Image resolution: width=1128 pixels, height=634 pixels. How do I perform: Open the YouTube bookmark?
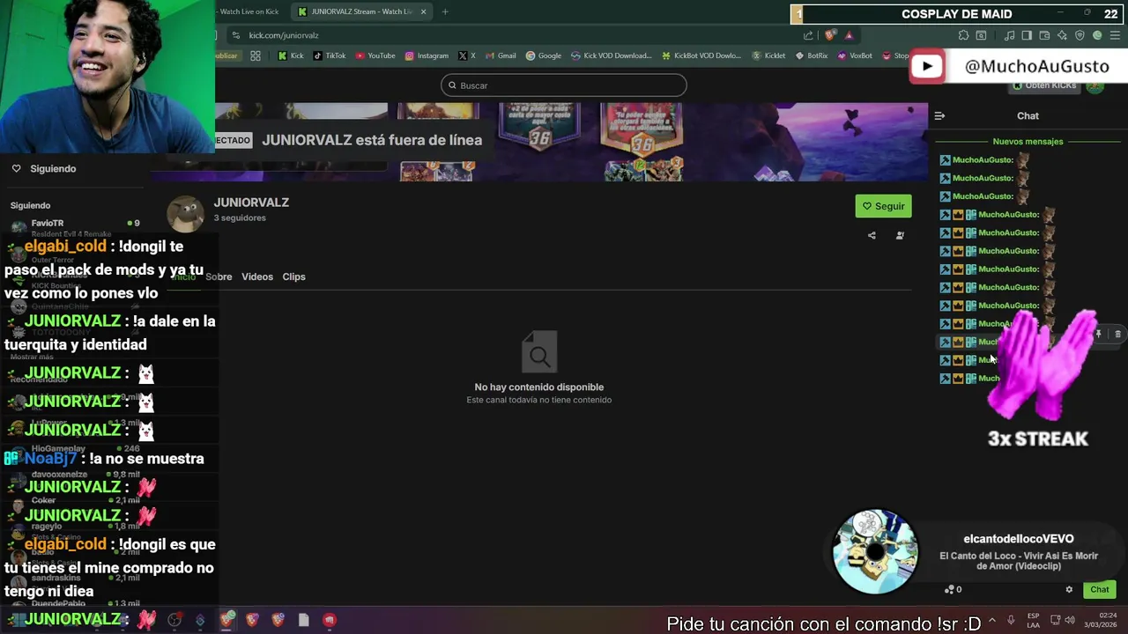(x=375, y=55)
